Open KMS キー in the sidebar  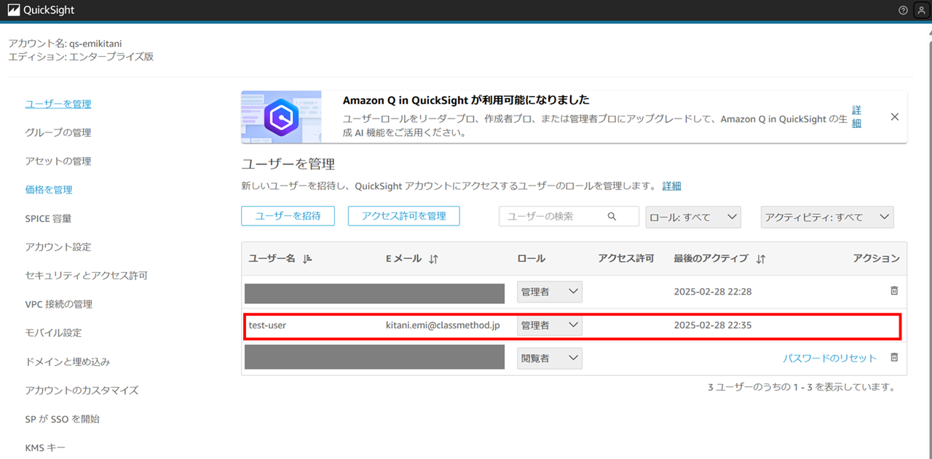[x=45, y=447]
